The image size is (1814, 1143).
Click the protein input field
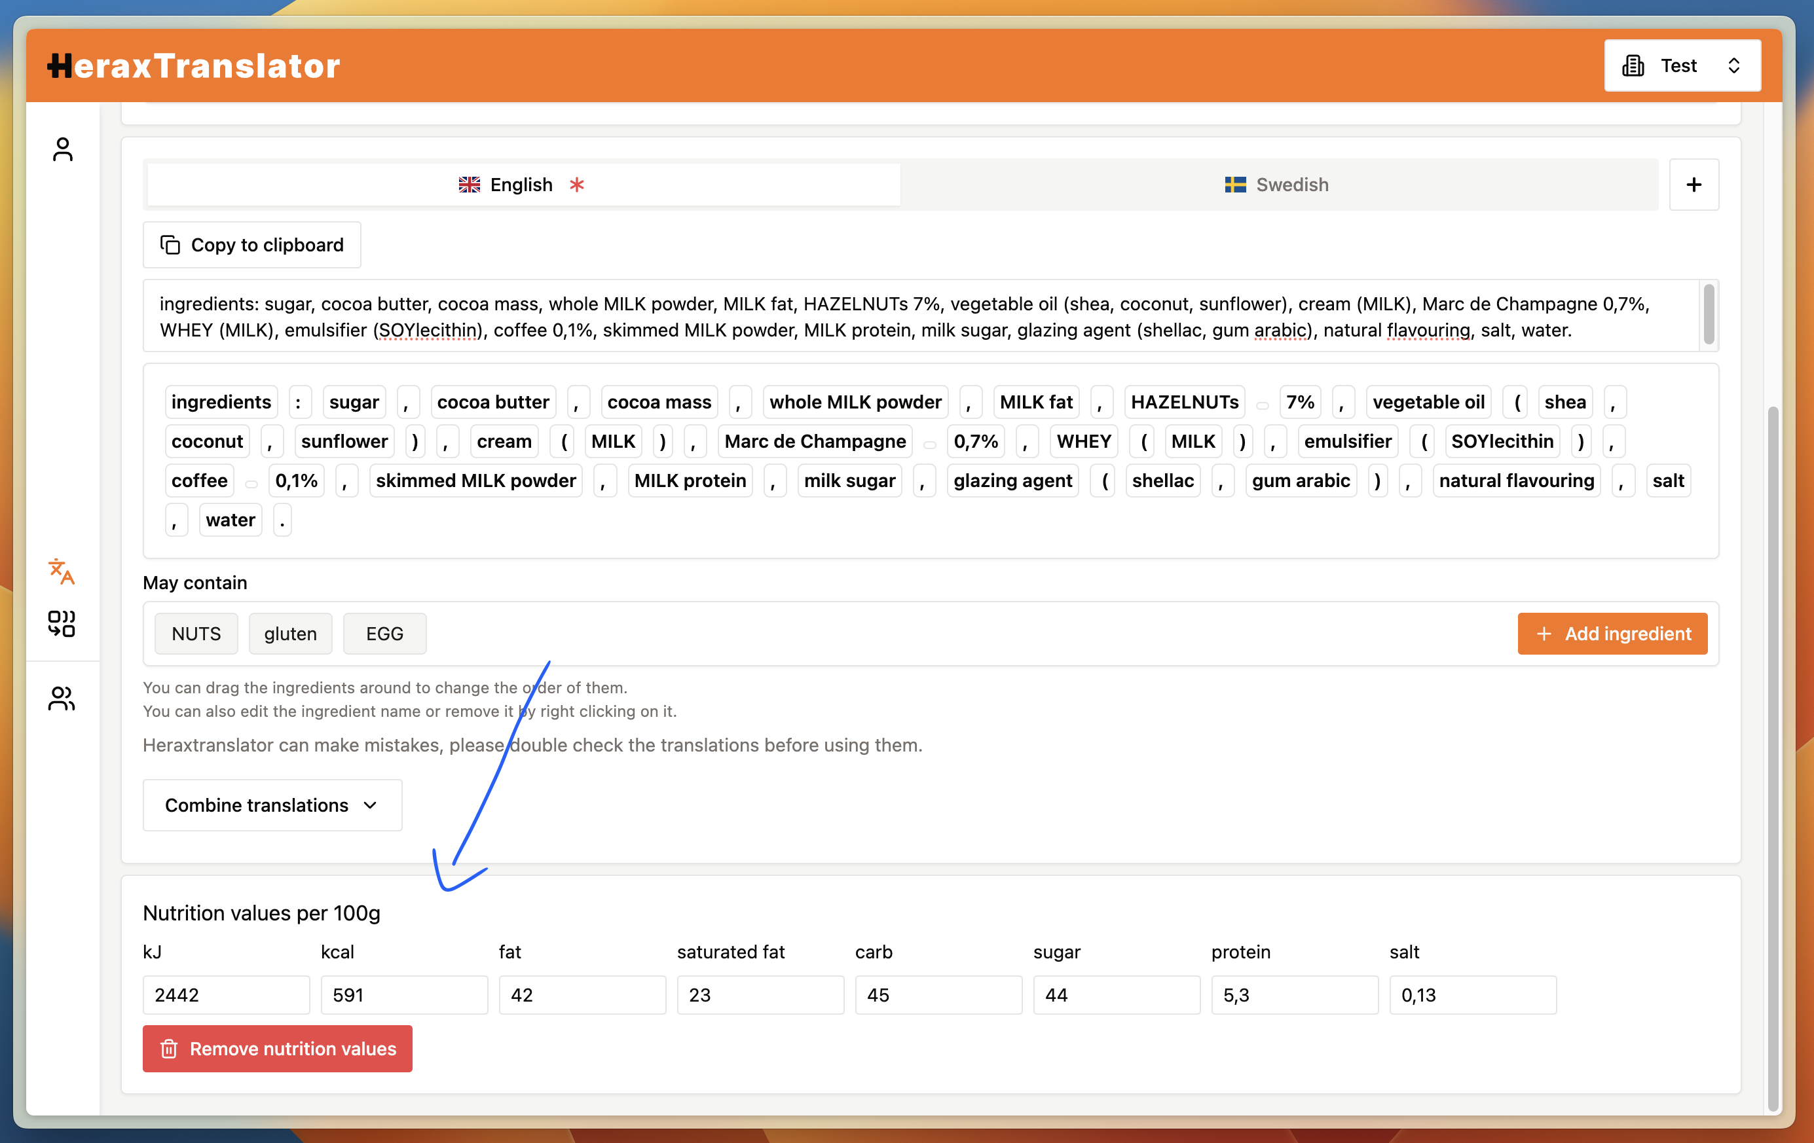point(1294,996)
